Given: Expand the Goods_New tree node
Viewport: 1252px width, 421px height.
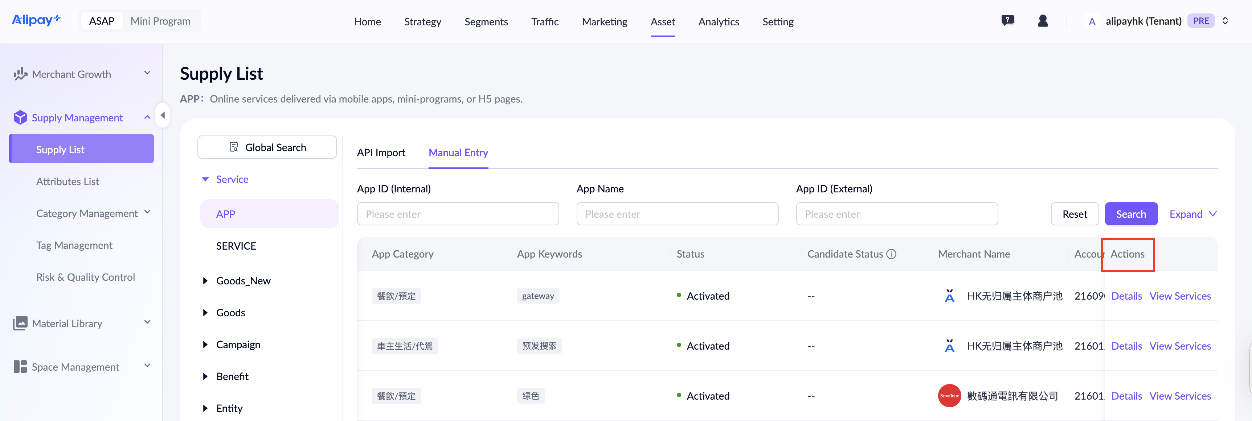Looking at the screenshot, I should [205, 281].
